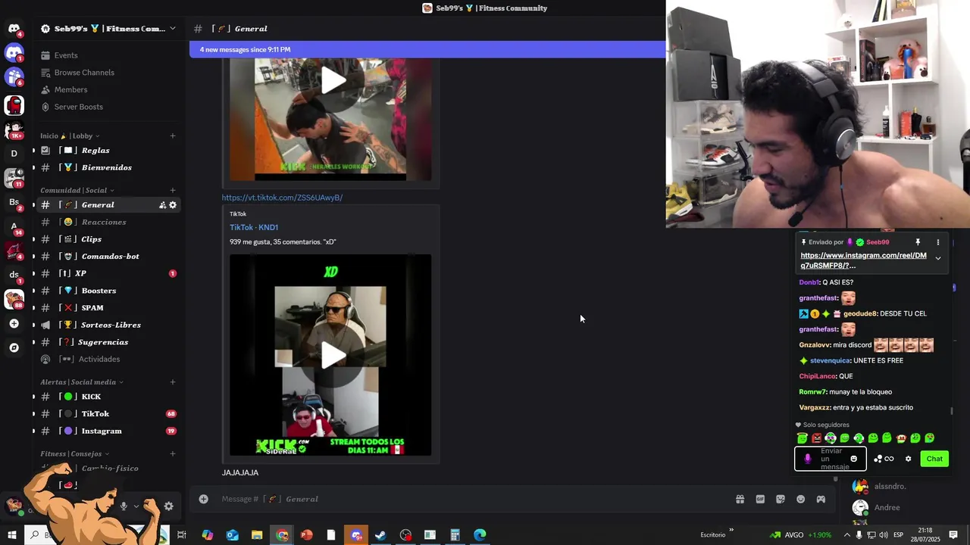Create channel in Alertas | Social media
The height and width of the screenshot is (545, 970).
tap(173, 382)
